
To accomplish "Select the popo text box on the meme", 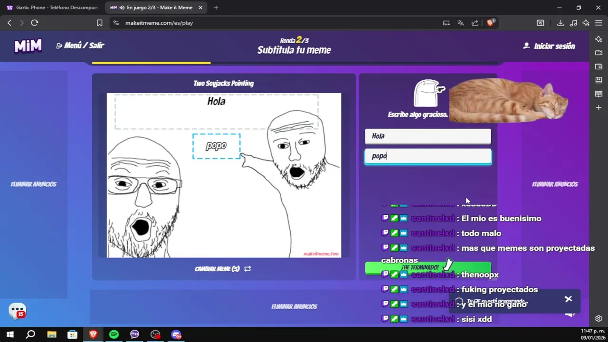I will coord(216,146).
